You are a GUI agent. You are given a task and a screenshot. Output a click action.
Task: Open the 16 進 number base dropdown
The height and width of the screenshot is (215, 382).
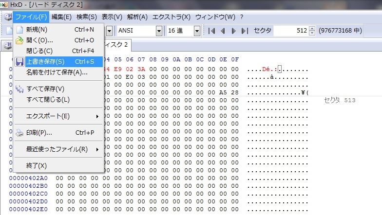pyautogui.click(x=197, y=31)
